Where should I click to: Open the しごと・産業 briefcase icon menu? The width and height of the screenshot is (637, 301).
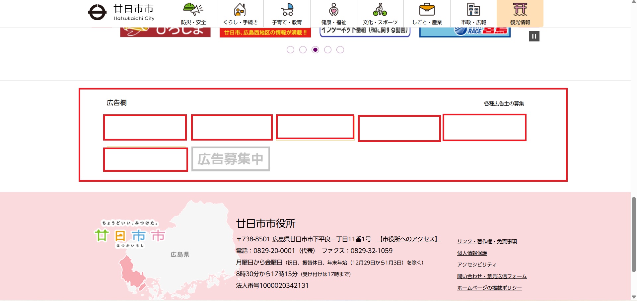coord(427,14)
